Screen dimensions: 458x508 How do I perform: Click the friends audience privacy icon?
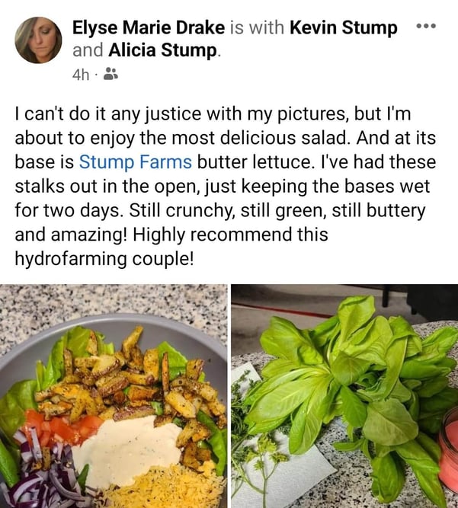[110, 74]
